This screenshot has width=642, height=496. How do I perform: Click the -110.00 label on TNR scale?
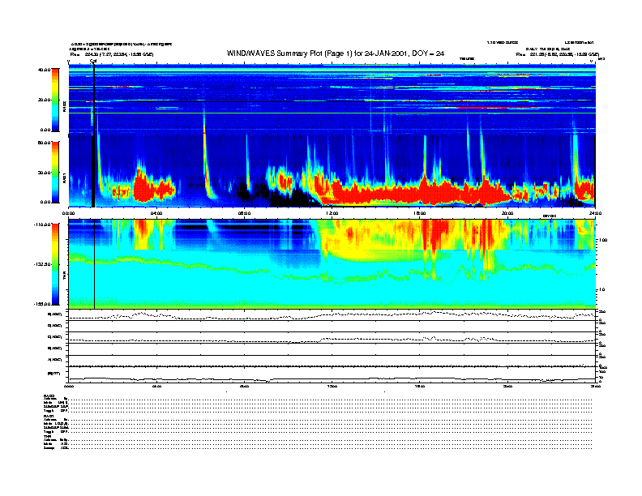42,224
